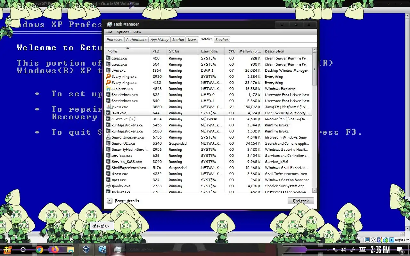Click the 150,012 K memory value
Screen dimensions: 410x256
click(x=252, y=107)
